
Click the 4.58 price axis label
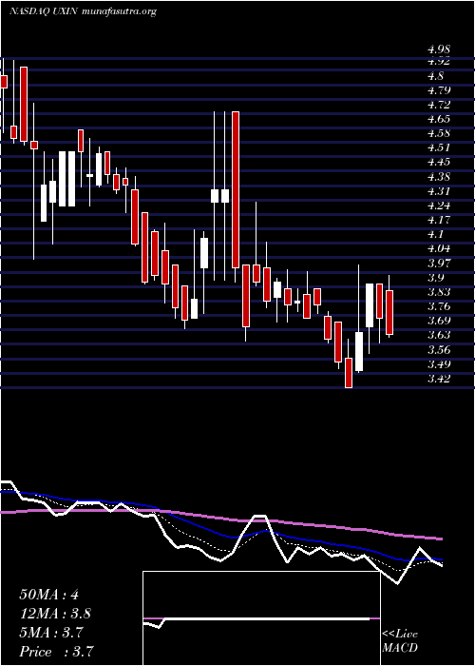click(439, 133)
